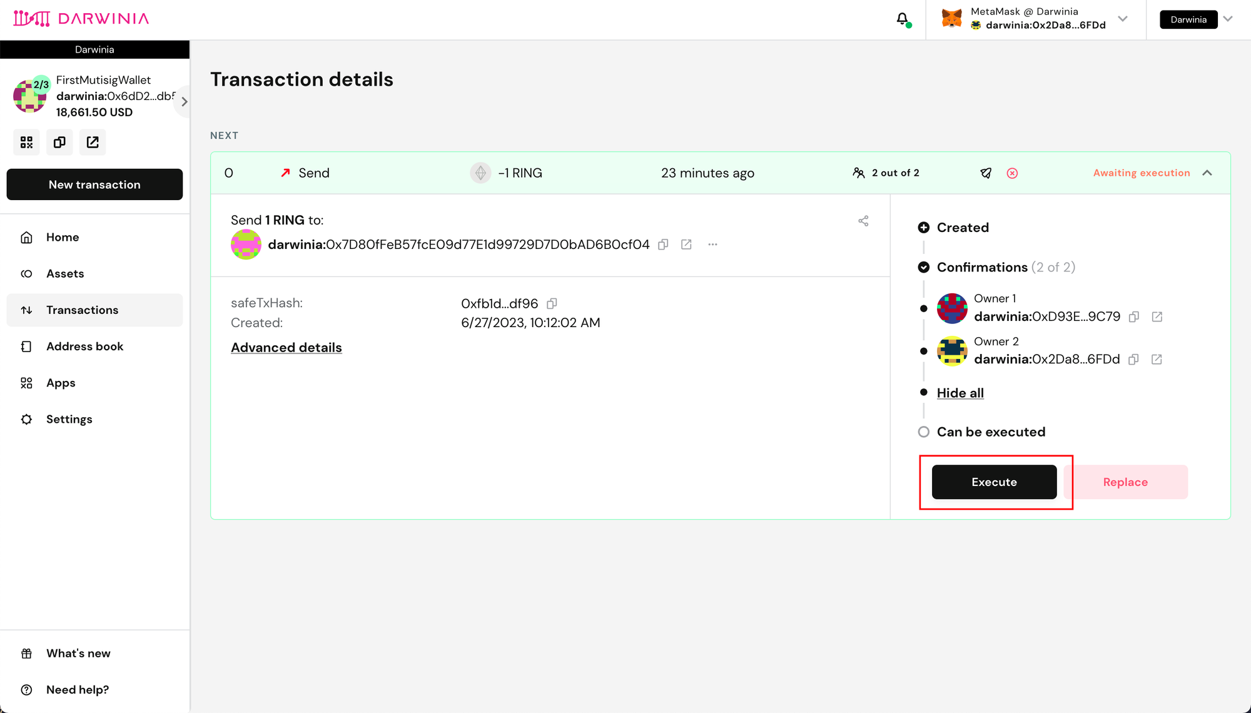
Task: Click recipient's more options ellipsis
Action: (x=712, y=245)
